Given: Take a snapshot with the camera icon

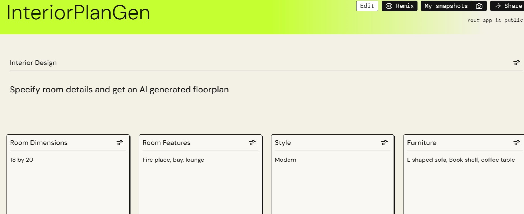Looking at the screenshot, I should [x=479, y=6].
